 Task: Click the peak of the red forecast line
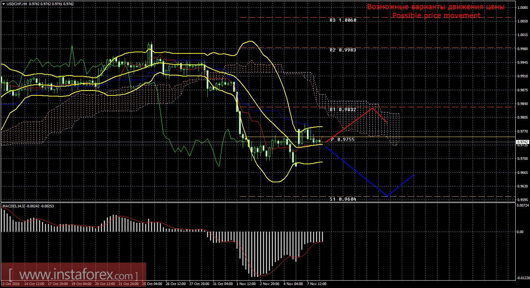(373, 108)
